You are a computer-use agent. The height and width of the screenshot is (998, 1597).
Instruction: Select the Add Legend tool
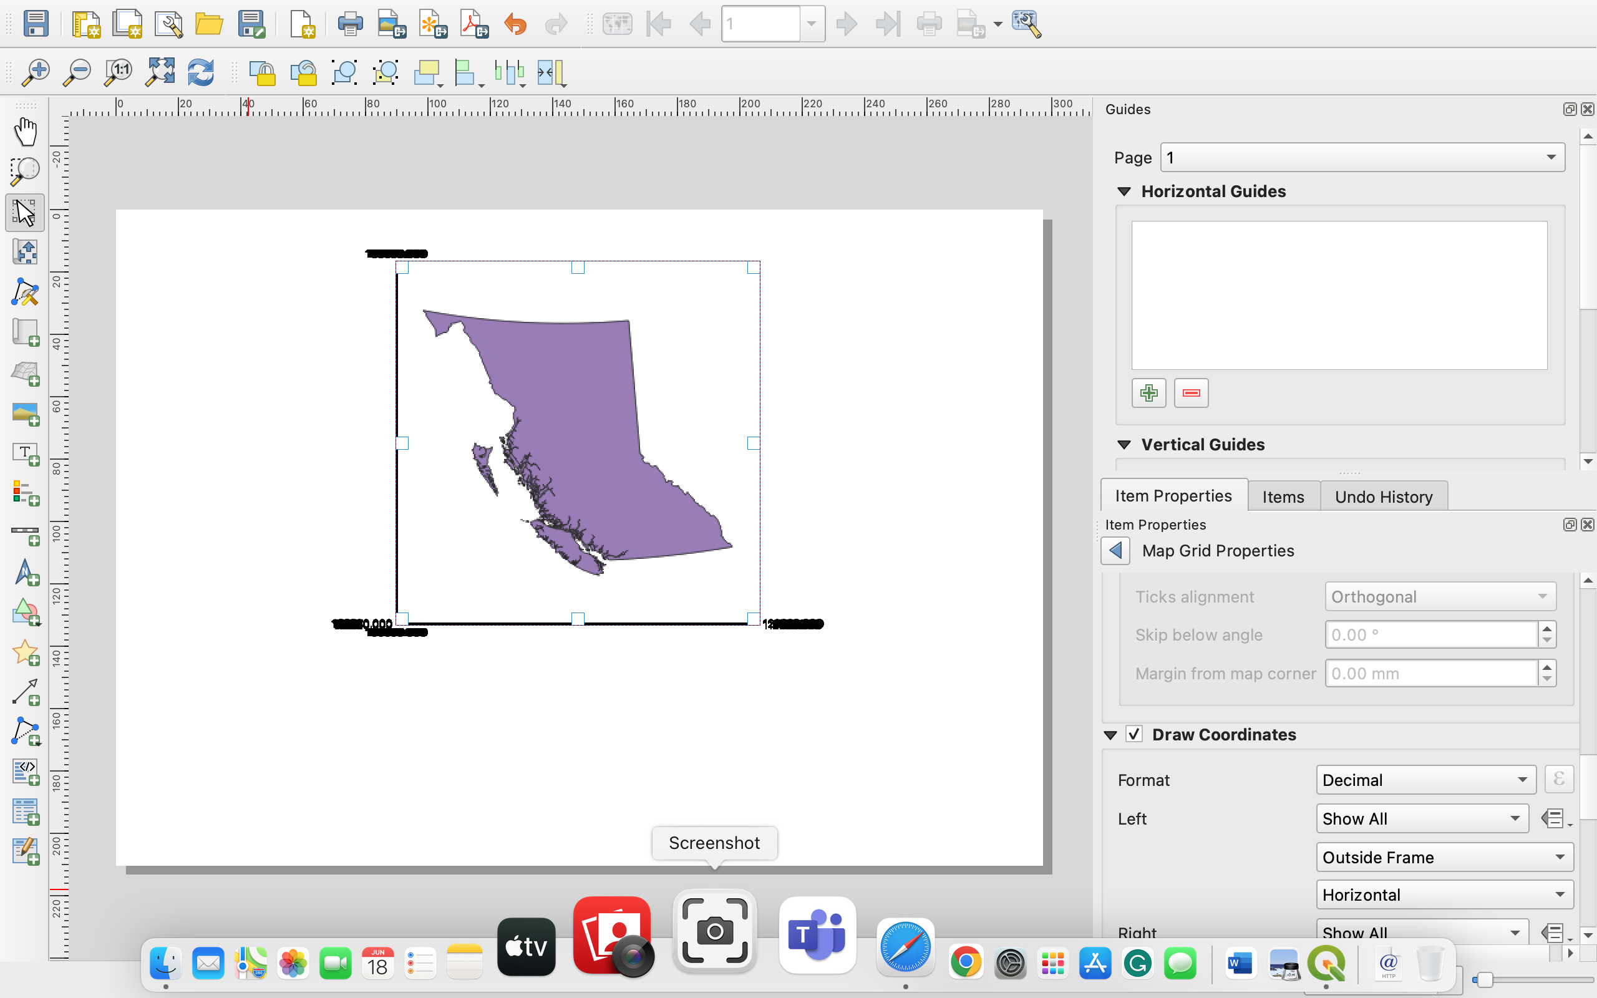pos(25,493)
